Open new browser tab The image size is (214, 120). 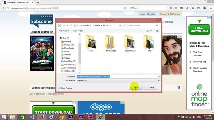click(x=38, y=2)
